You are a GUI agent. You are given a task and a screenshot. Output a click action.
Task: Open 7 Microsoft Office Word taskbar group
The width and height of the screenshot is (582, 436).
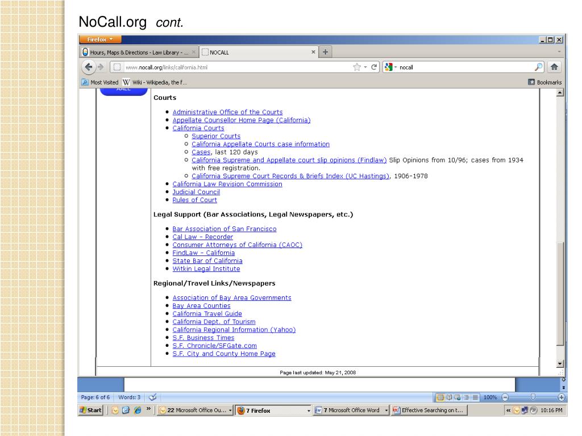click(351, 410)
